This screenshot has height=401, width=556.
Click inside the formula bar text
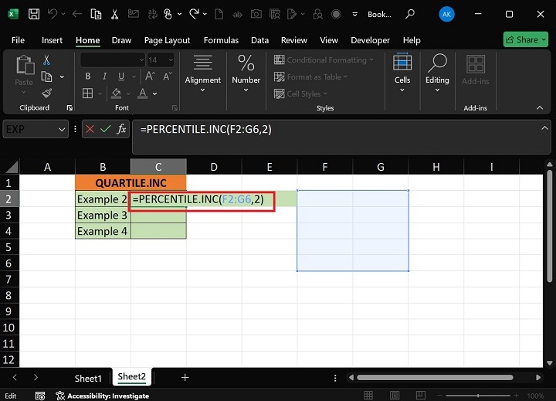205,129
